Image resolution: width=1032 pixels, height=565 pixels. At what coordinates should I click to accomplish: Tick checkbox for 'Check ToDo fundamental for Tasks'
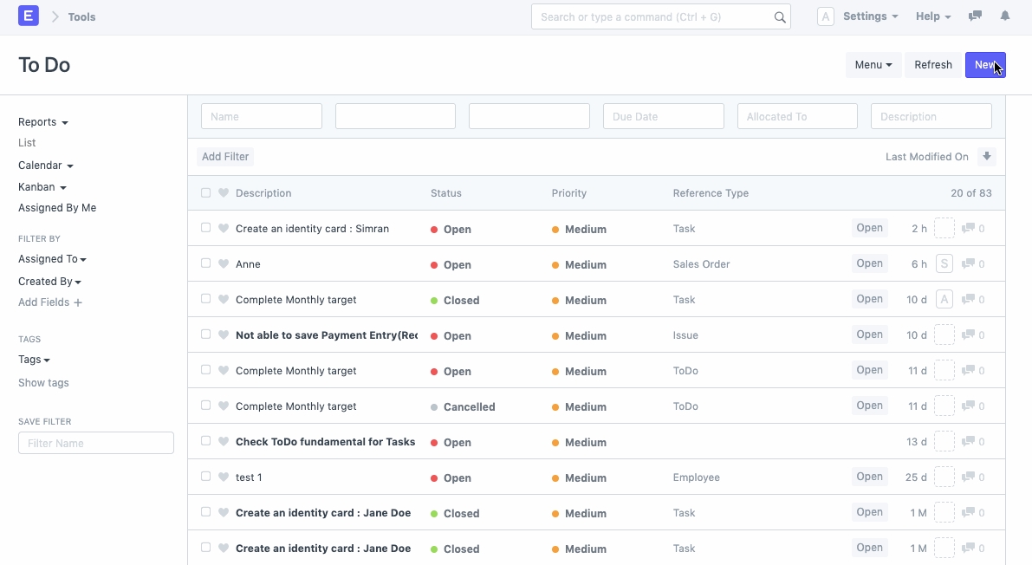(205, 441)
